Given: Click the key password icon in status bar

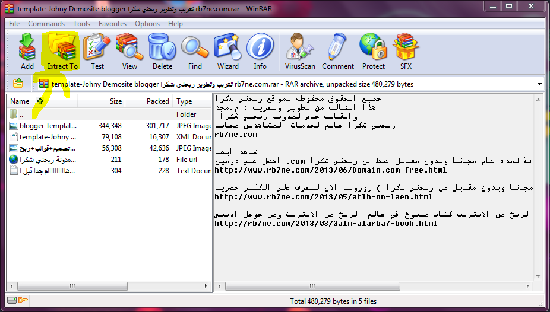Looking at the screenshot, I should [x=23, y=300].
